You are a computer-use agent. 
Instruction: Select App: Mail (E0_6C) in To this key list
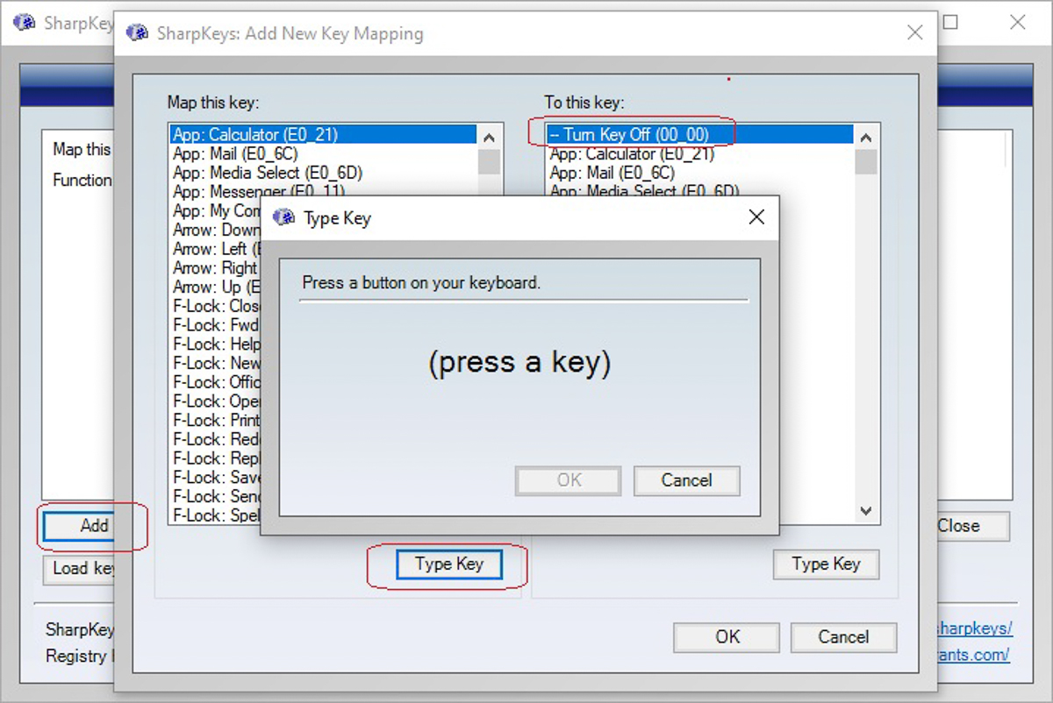point(699,173)
